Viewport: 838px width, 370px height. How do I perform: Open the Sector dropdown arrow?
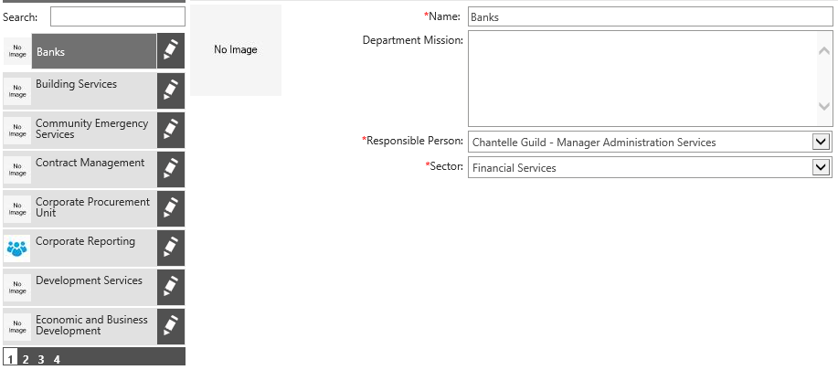coord(821,167)
